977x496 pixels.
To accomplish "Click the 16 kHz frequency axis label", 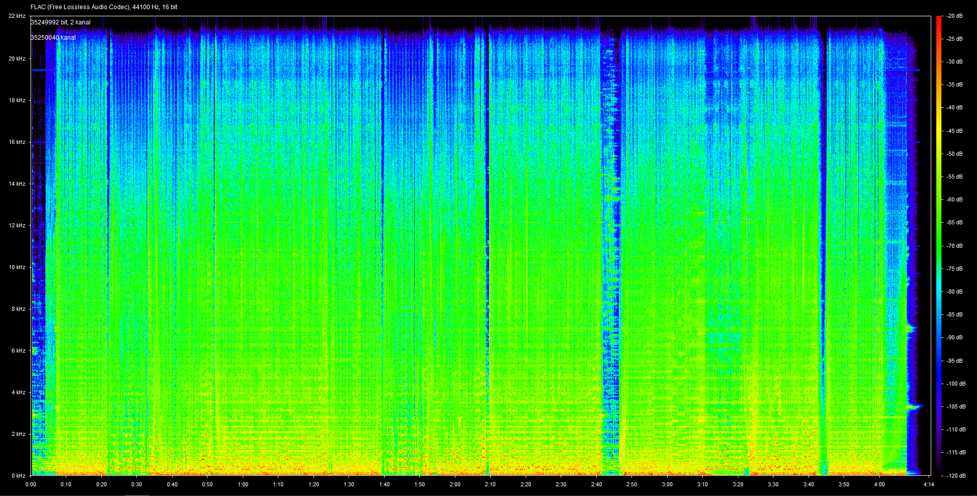I will click(x=17, y=142).
